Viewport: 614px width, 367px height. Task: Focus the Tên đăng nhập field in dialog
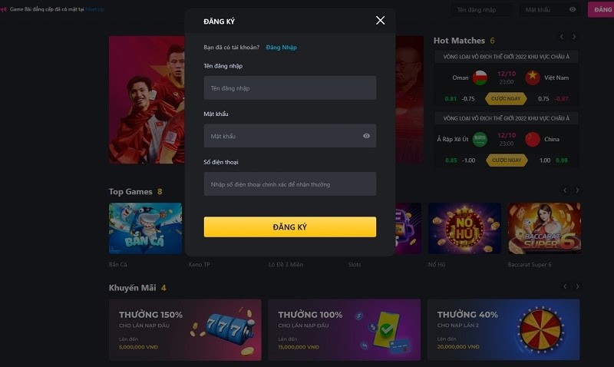[290, 88]
